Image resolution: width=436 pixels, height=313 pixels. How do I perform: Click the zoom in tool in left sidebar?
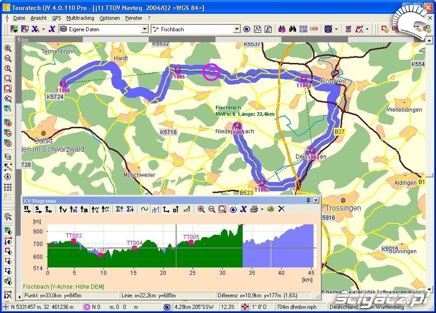coord(8,48)
